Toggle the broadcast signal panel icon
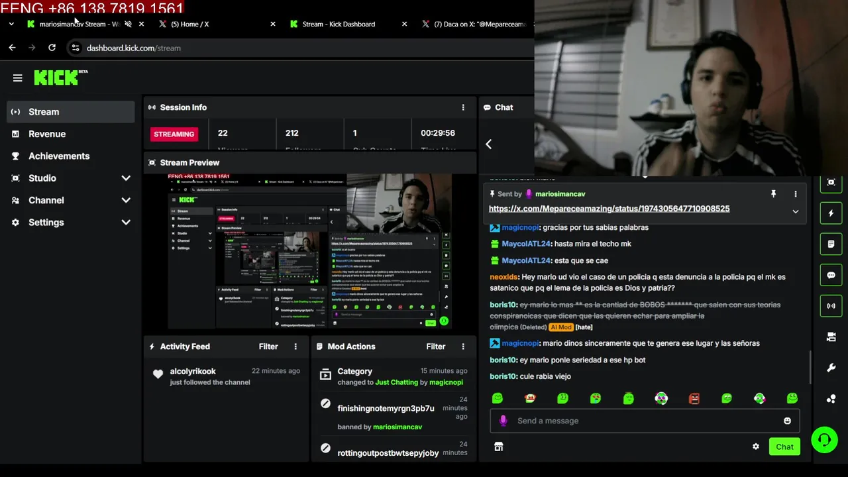Image resolution: width=848 pixels, height=477 pixels. coord(831,306)
